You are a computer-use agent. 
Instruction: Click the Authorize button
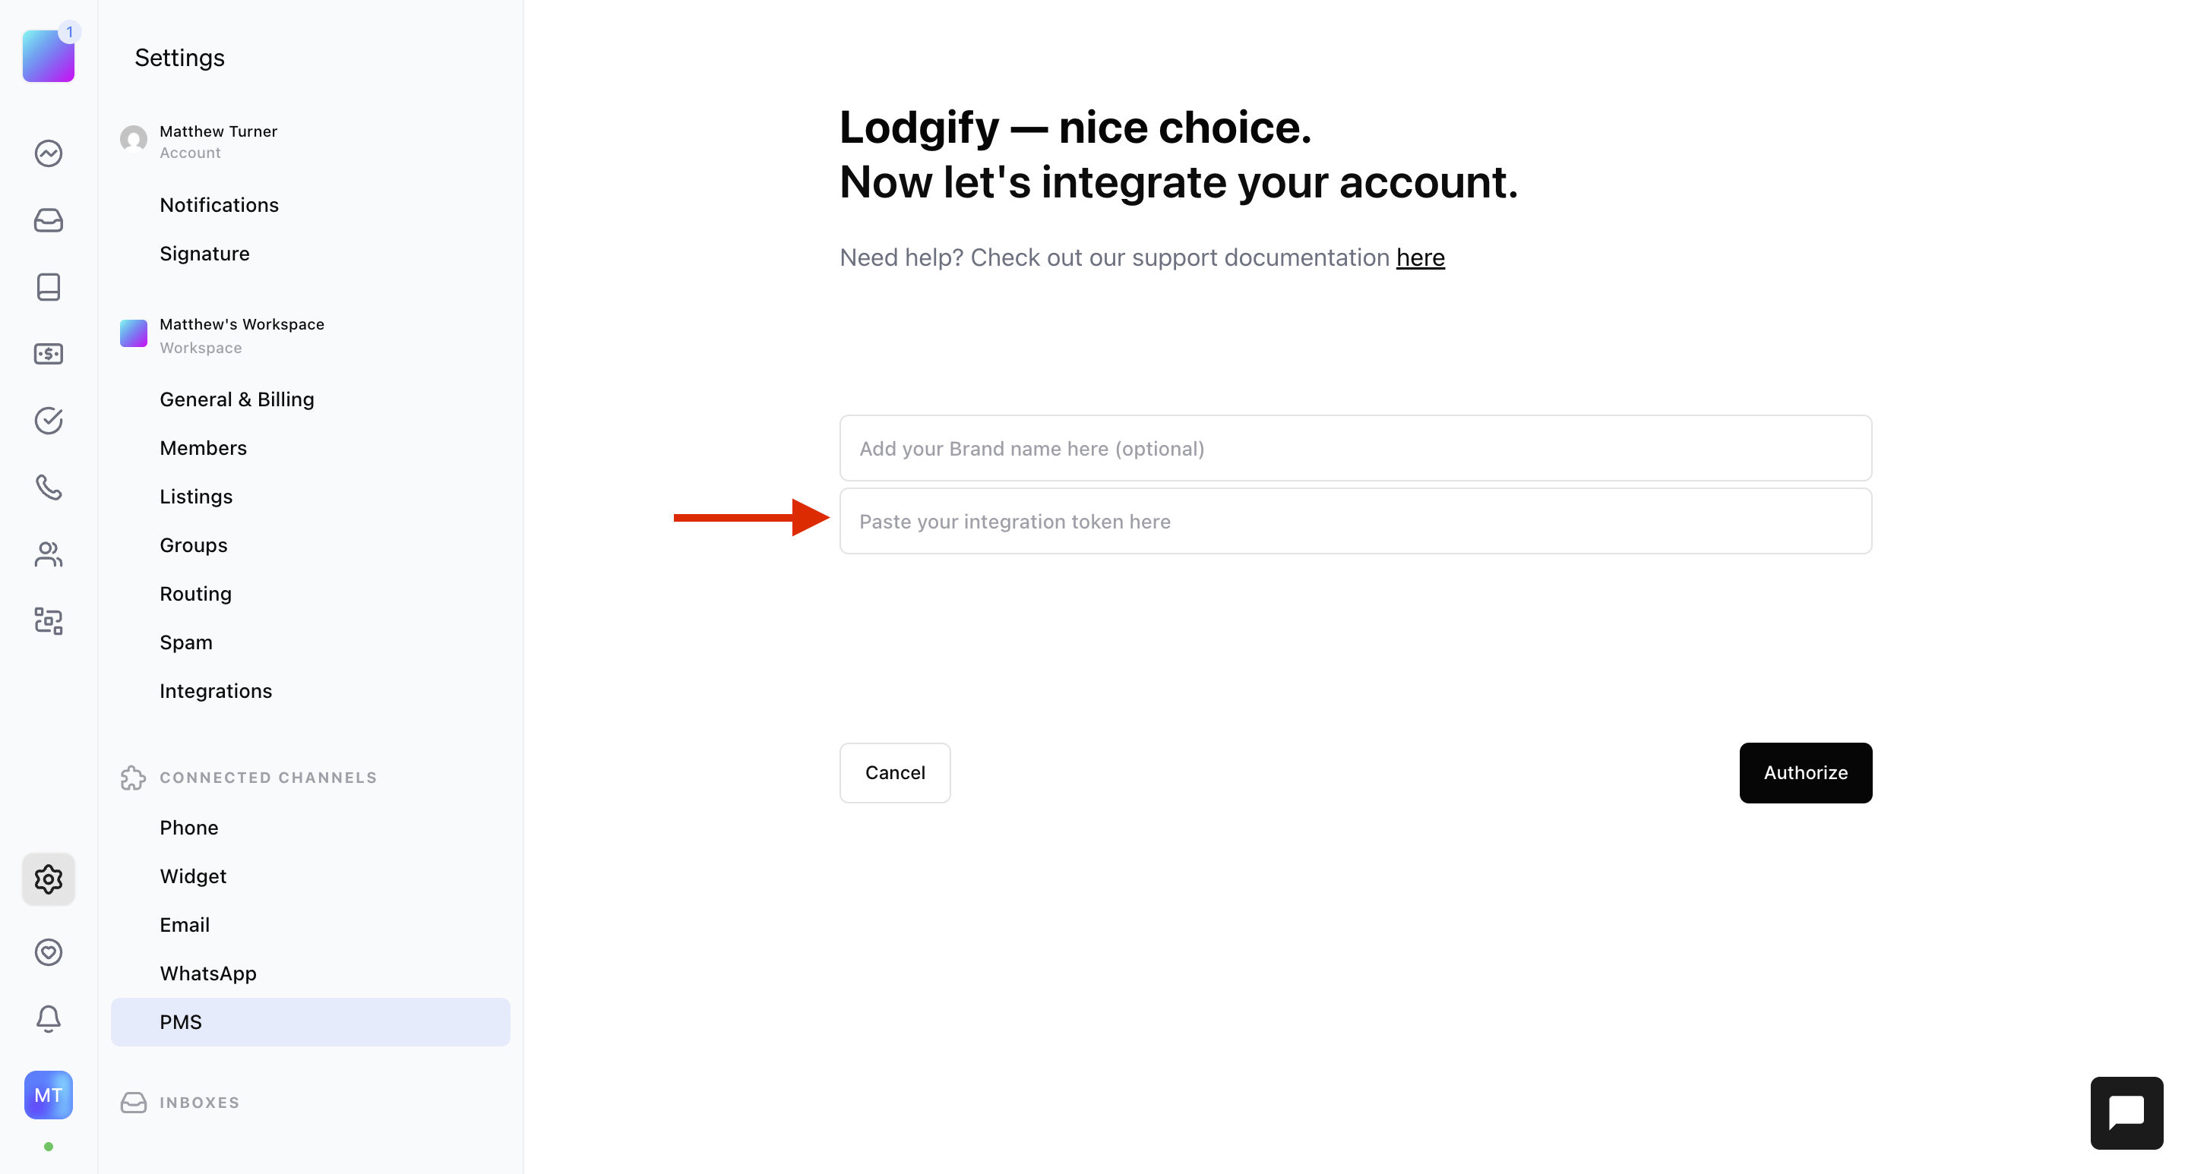pos(1805,772)
